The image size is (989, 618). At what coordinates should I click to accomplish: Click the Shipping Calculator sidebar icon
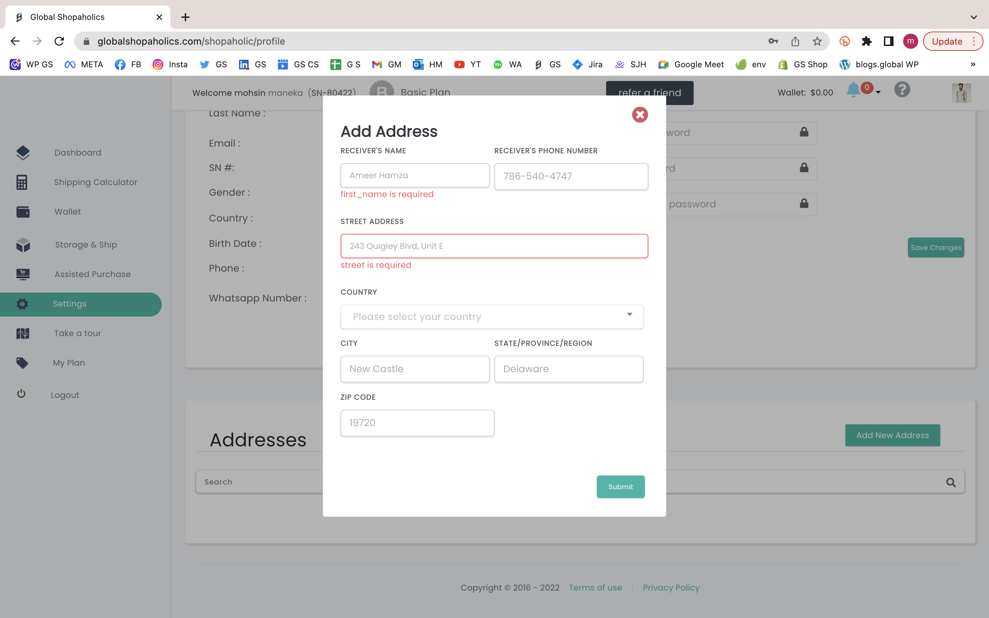(22, 182)
